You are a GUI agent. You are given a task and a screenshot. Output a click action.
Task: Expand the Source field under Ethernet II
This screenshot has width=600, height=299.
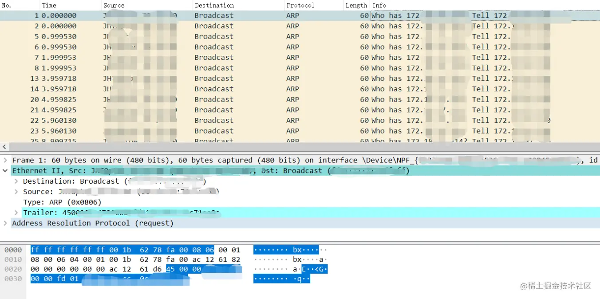point(16,192)
